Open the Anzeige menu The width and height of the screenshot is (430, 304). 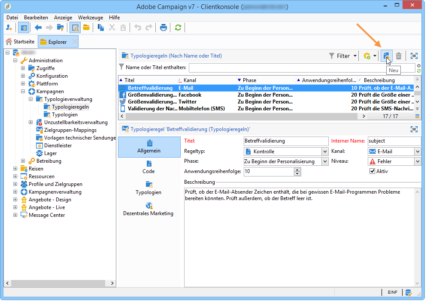click(x=63, y=18)
